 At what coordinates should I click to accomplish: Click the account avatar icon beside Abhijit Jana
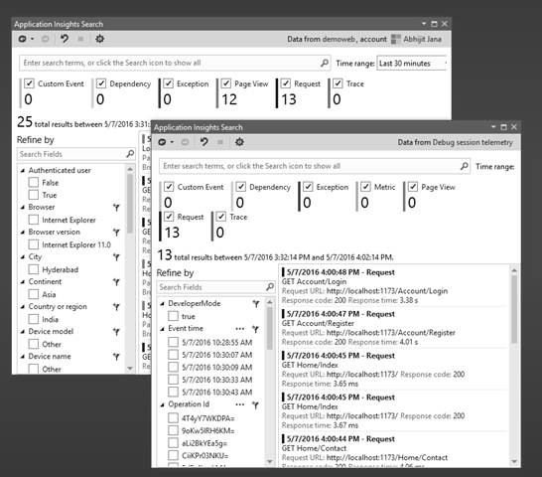(x=396, y=39)
